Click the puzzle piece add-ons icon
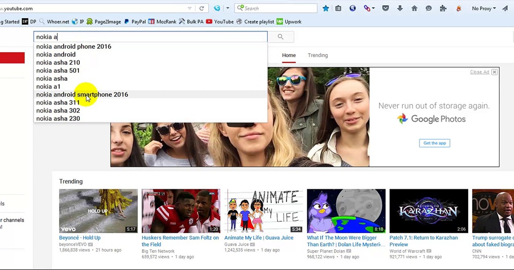 point(443,8)
